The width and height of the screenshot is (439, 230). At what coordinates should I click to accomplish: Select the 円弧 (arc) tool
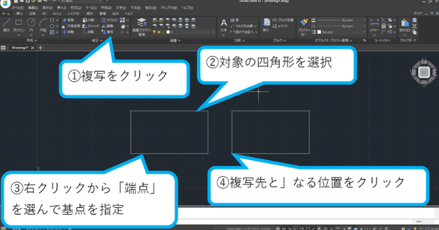tap(43, 25)
